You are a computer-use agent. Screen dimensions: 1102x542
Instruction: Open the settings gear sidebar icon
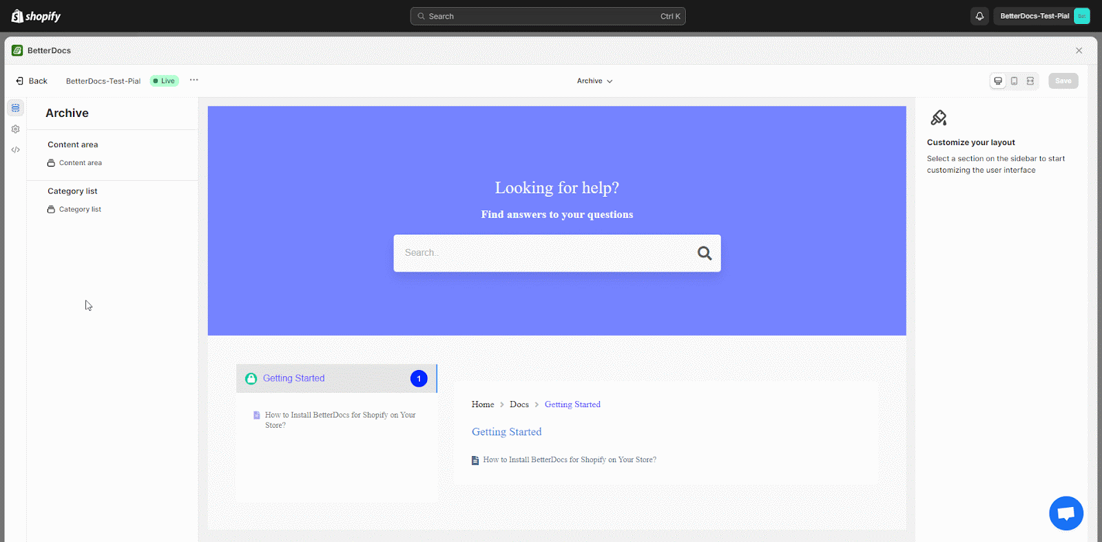[15, 129]
